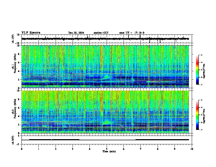The image size is (216, 167).
Task: Click the ch.2 colorbar -7 tick label
Action: [201, 130]
